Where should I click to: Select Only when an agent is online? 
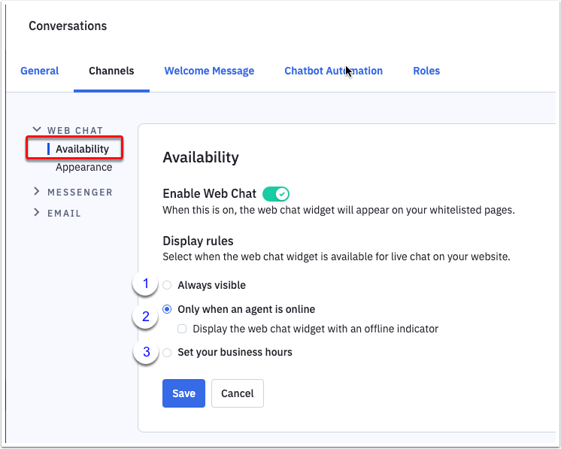coord(167,309)
